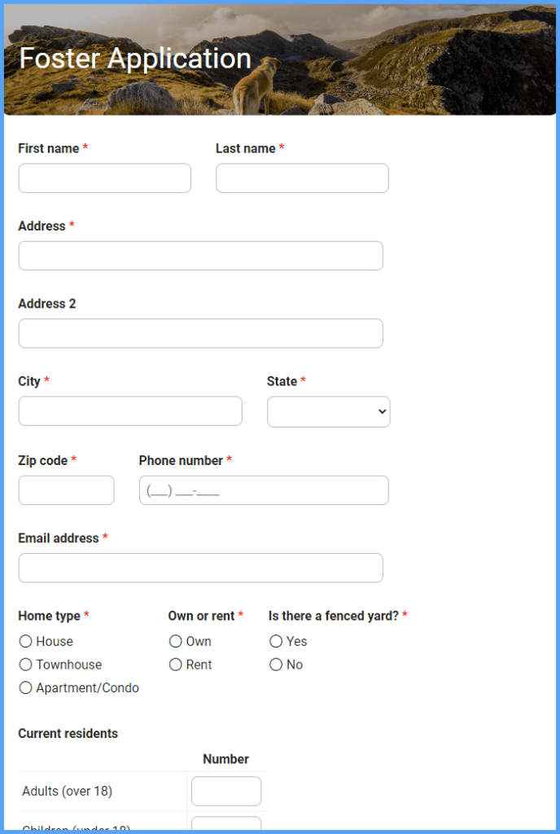Click the Number column header
560x834 pixels.
click(x=225, y=758)
